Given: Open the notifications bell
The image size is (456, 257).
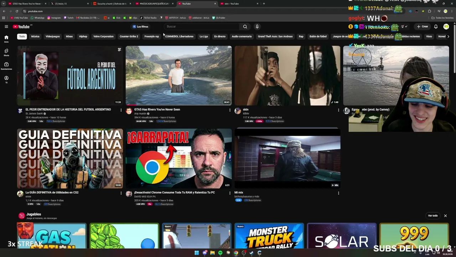Looking at the screenshot, I should 436,26.
